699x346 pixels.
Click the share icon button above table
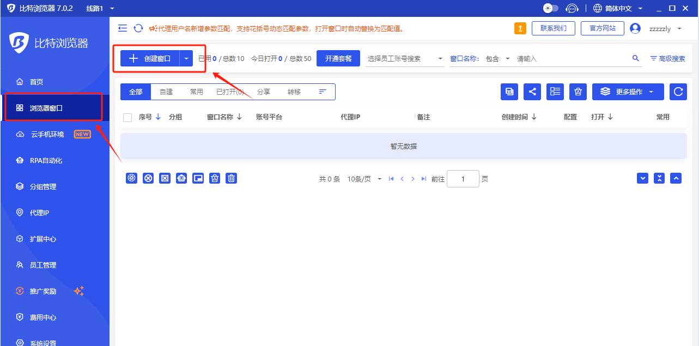point(532,92)
